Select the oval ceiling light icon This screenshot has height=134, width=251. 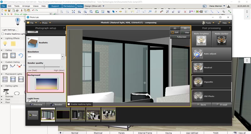(17, 93)
